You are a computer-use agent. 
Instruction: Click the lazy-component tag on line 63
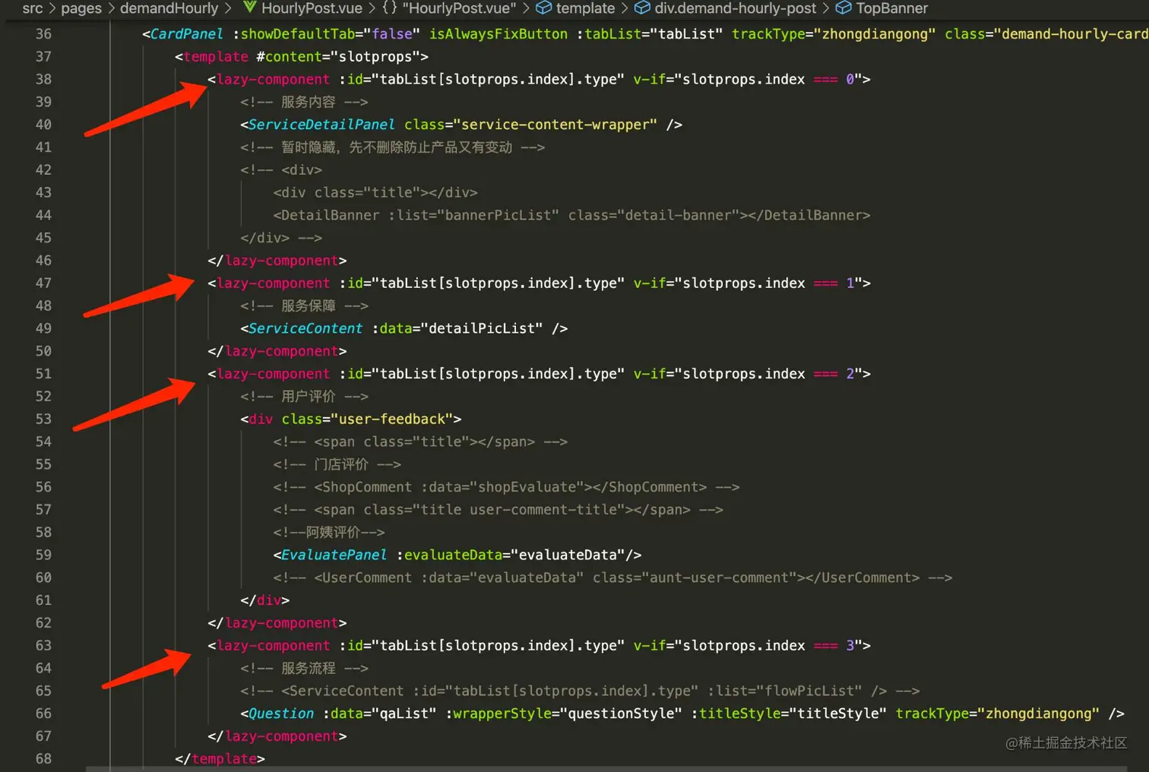coord(273,645)
